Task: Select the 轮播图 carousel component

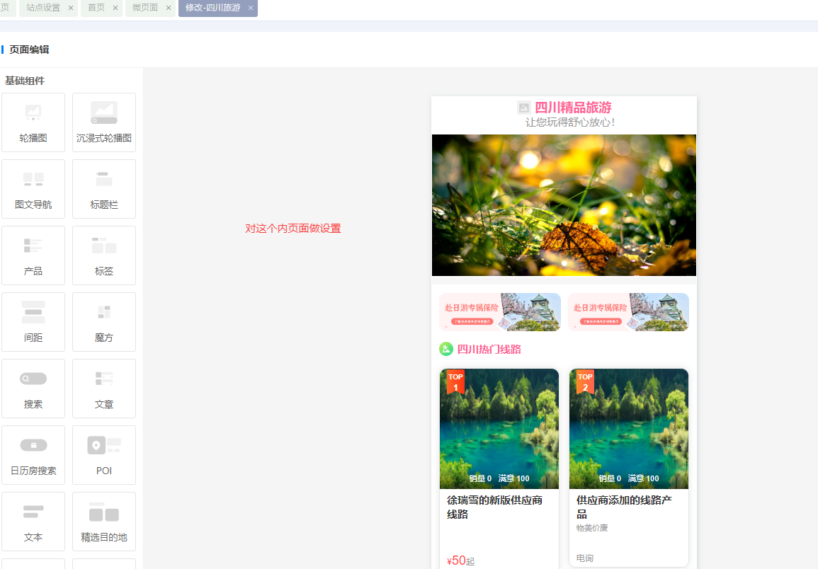Action: [x=33, y=122]
